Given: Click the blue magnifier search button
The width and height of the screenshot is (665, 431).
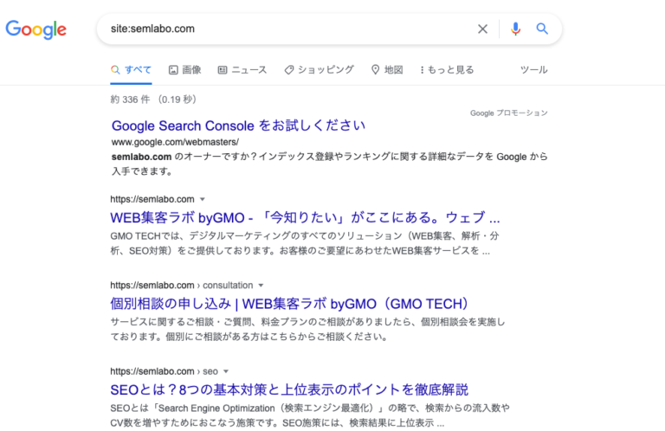Looking at the screenshot, I should click(x=542, y=29).
